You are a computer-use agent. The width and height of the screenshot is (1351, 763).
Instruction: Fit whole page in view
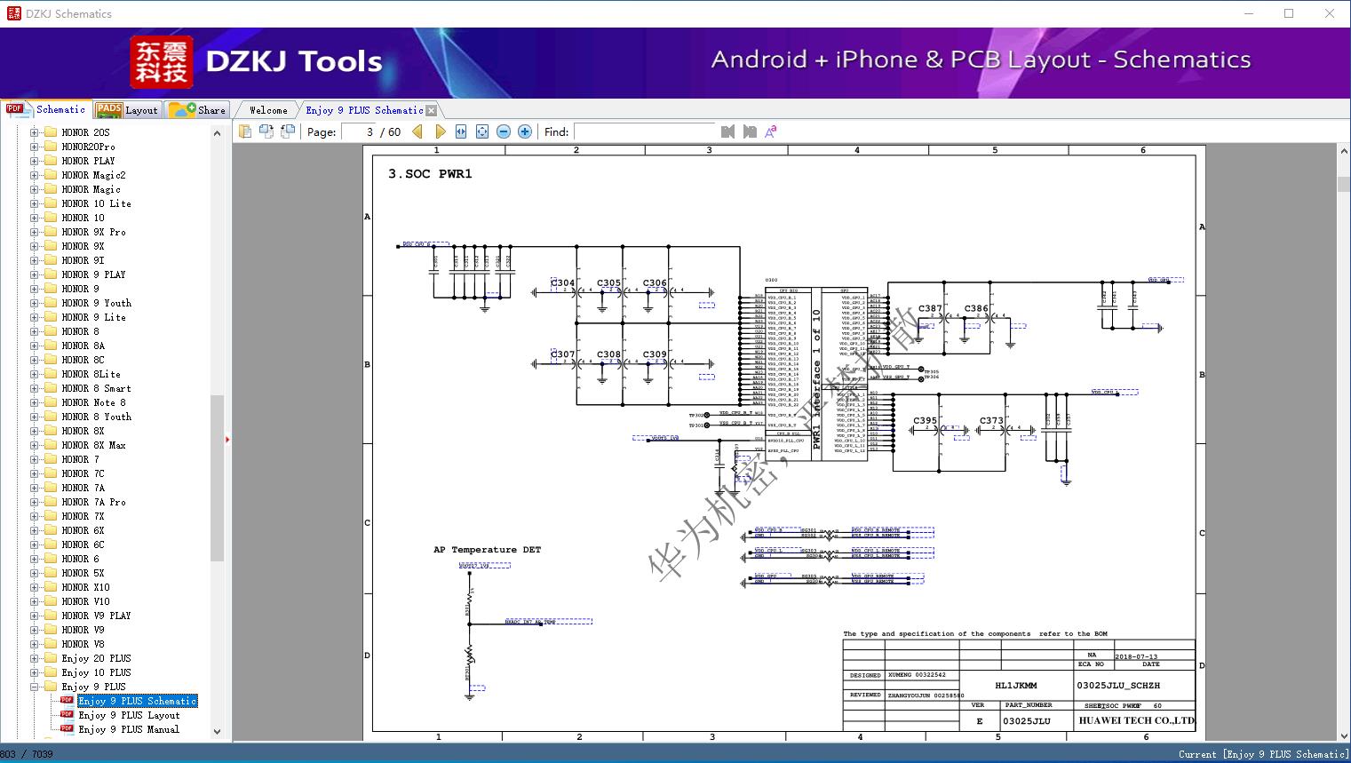tap(482, 131)
